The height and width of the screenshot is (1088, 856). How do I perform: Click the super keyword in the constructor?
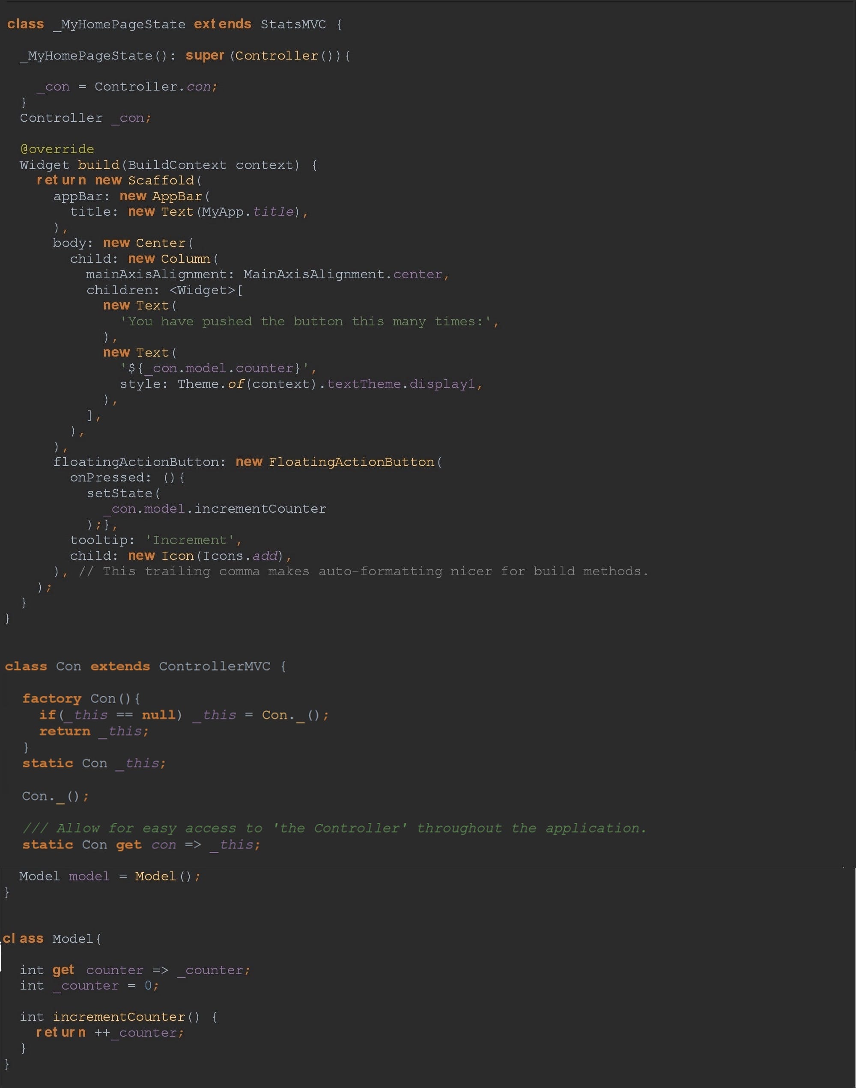205,56
